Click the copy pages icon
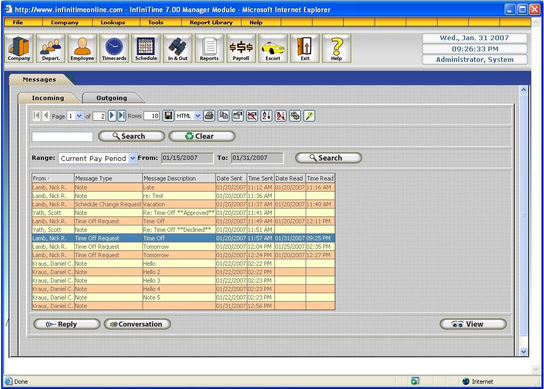Image resolution: width=544 pixels, height=389 pixels. coord(224,116)
